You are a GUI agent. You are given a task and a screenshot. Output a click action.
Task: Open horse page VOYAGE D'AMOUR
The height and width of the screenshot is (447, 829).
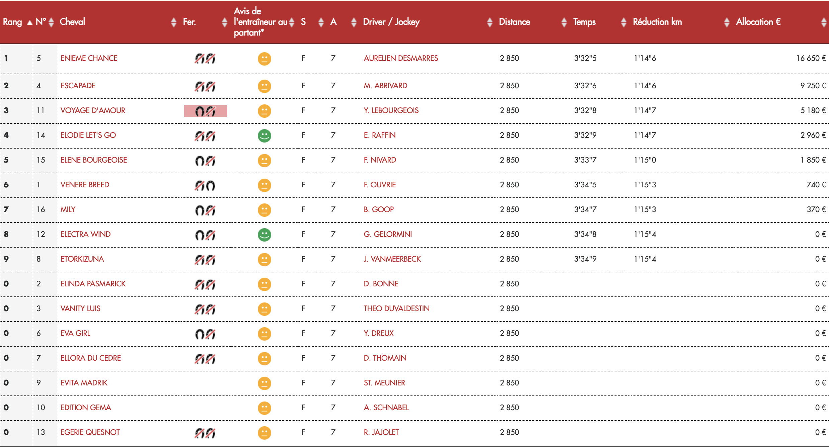(x=93, y=110)
